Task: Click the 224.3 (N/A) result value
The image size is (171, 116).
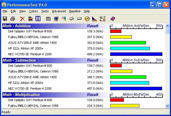Action: click(95, 106)
